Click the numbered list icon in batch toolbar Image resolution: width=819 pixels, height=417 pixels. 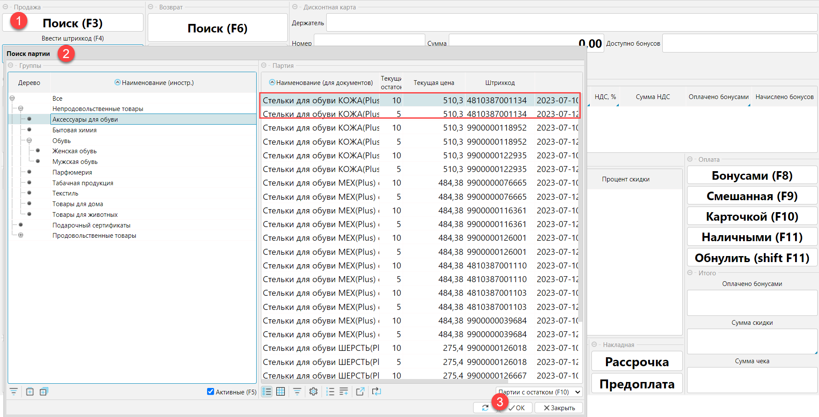330,391
